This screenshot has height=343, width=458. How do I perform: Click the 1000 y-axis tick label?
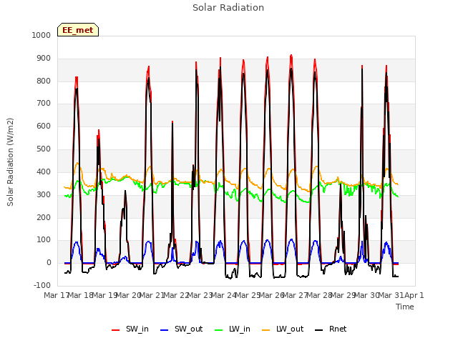tap(42, 35)
